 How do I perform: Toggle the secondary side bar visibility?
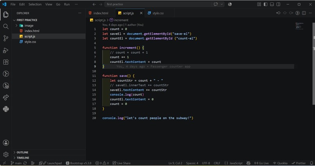click(x=278, y=4)
